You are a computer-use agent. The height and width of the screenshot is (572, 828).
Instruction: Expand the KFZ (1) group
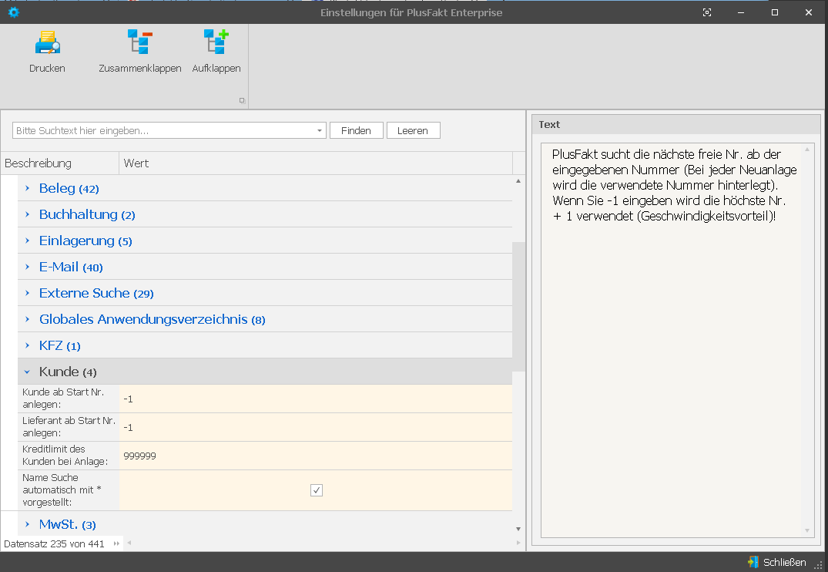click(28, 345)
